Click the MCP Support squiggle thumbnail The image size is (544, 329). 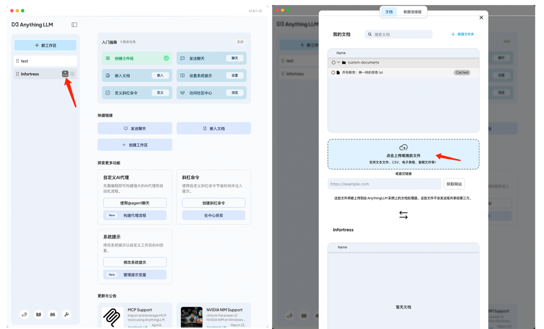click(x=112, y=317)
